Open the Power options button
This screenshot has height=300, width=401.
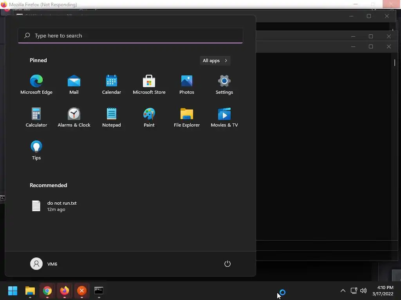[228, 264]
